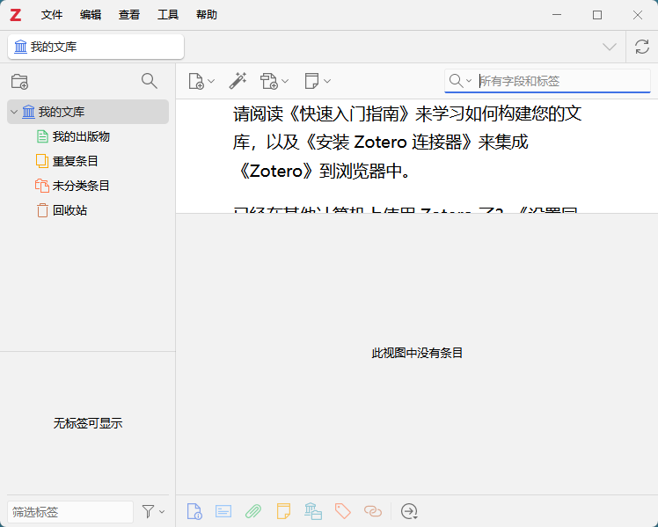Screen dimensions: 658x527
Task: Maximize the Zotero window
Action: pos(597,15)
